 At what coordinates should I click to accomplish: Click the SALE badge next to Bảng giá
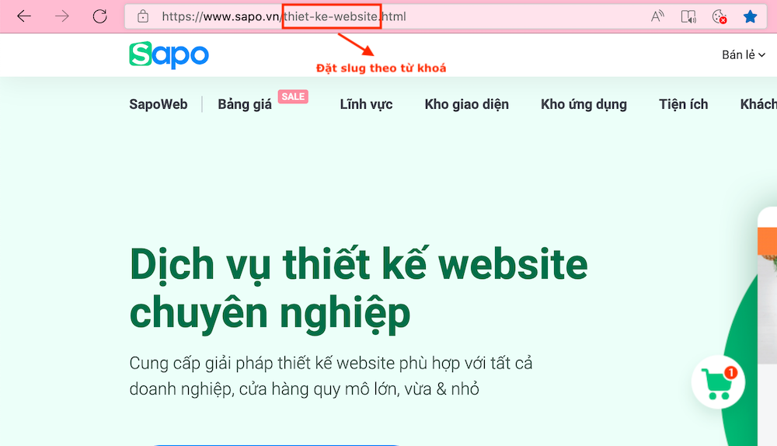(293, 96)
